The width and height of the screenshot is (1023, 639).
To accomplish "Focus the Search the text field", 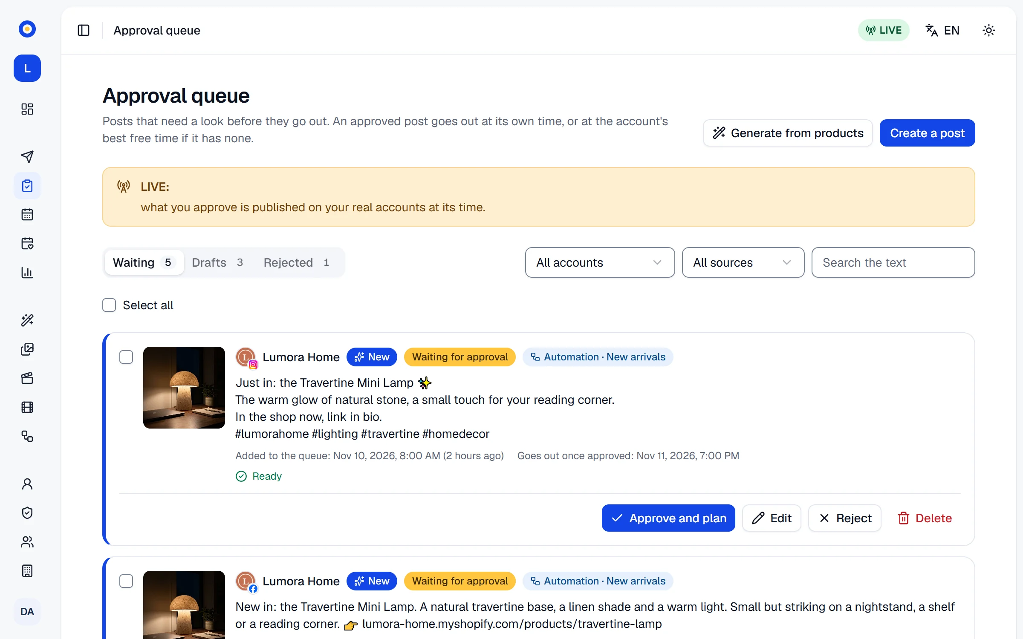I will (893, 262).
